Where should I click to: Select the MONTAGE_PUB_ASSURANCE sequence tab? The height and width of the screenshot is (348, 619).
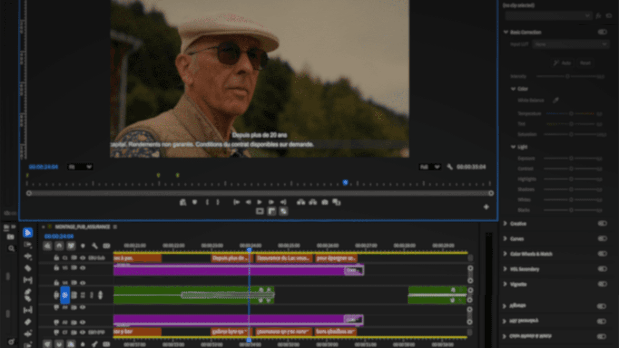pyautogui.click(x=82, y=227)
